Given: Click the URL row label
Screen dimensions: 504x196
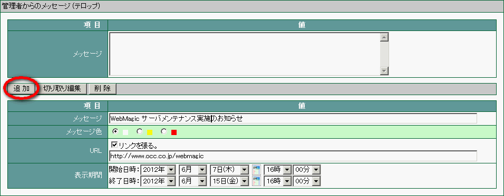Looking at the screenshot, I should coord(96,150).
